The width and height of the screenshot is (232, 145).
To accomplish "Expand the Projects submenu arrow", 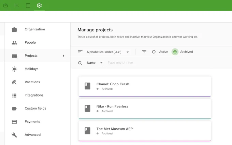I will pyautogui.click(x=63, y=56).
